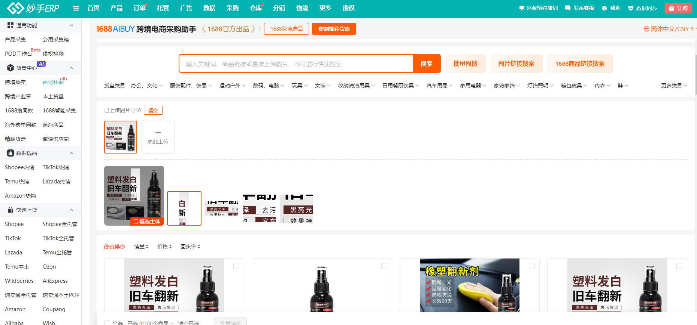Open 联系客服 in the header
Viewport: 697px width, 325px height.
580,8
